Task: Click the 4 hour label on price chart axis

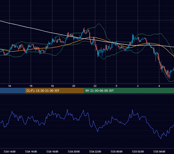Action: 159,86
